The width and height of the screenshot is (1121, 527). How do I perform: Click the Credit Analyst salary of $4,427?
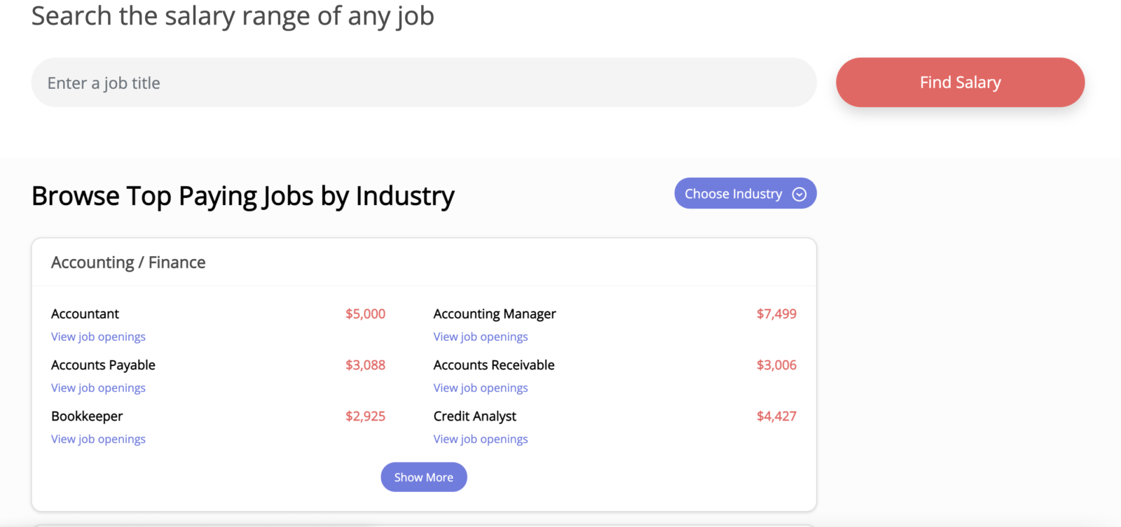pos(776,416)
